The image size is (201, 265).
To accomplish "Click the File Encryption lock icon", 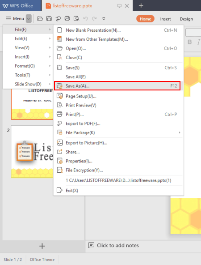I will [60, 170].
